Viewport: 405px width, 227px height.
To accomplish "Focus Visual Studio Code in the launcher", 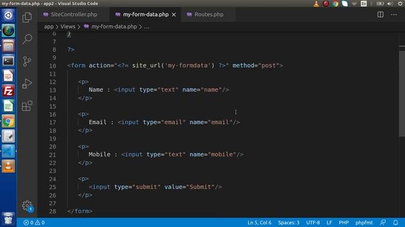I will point(8,151).
